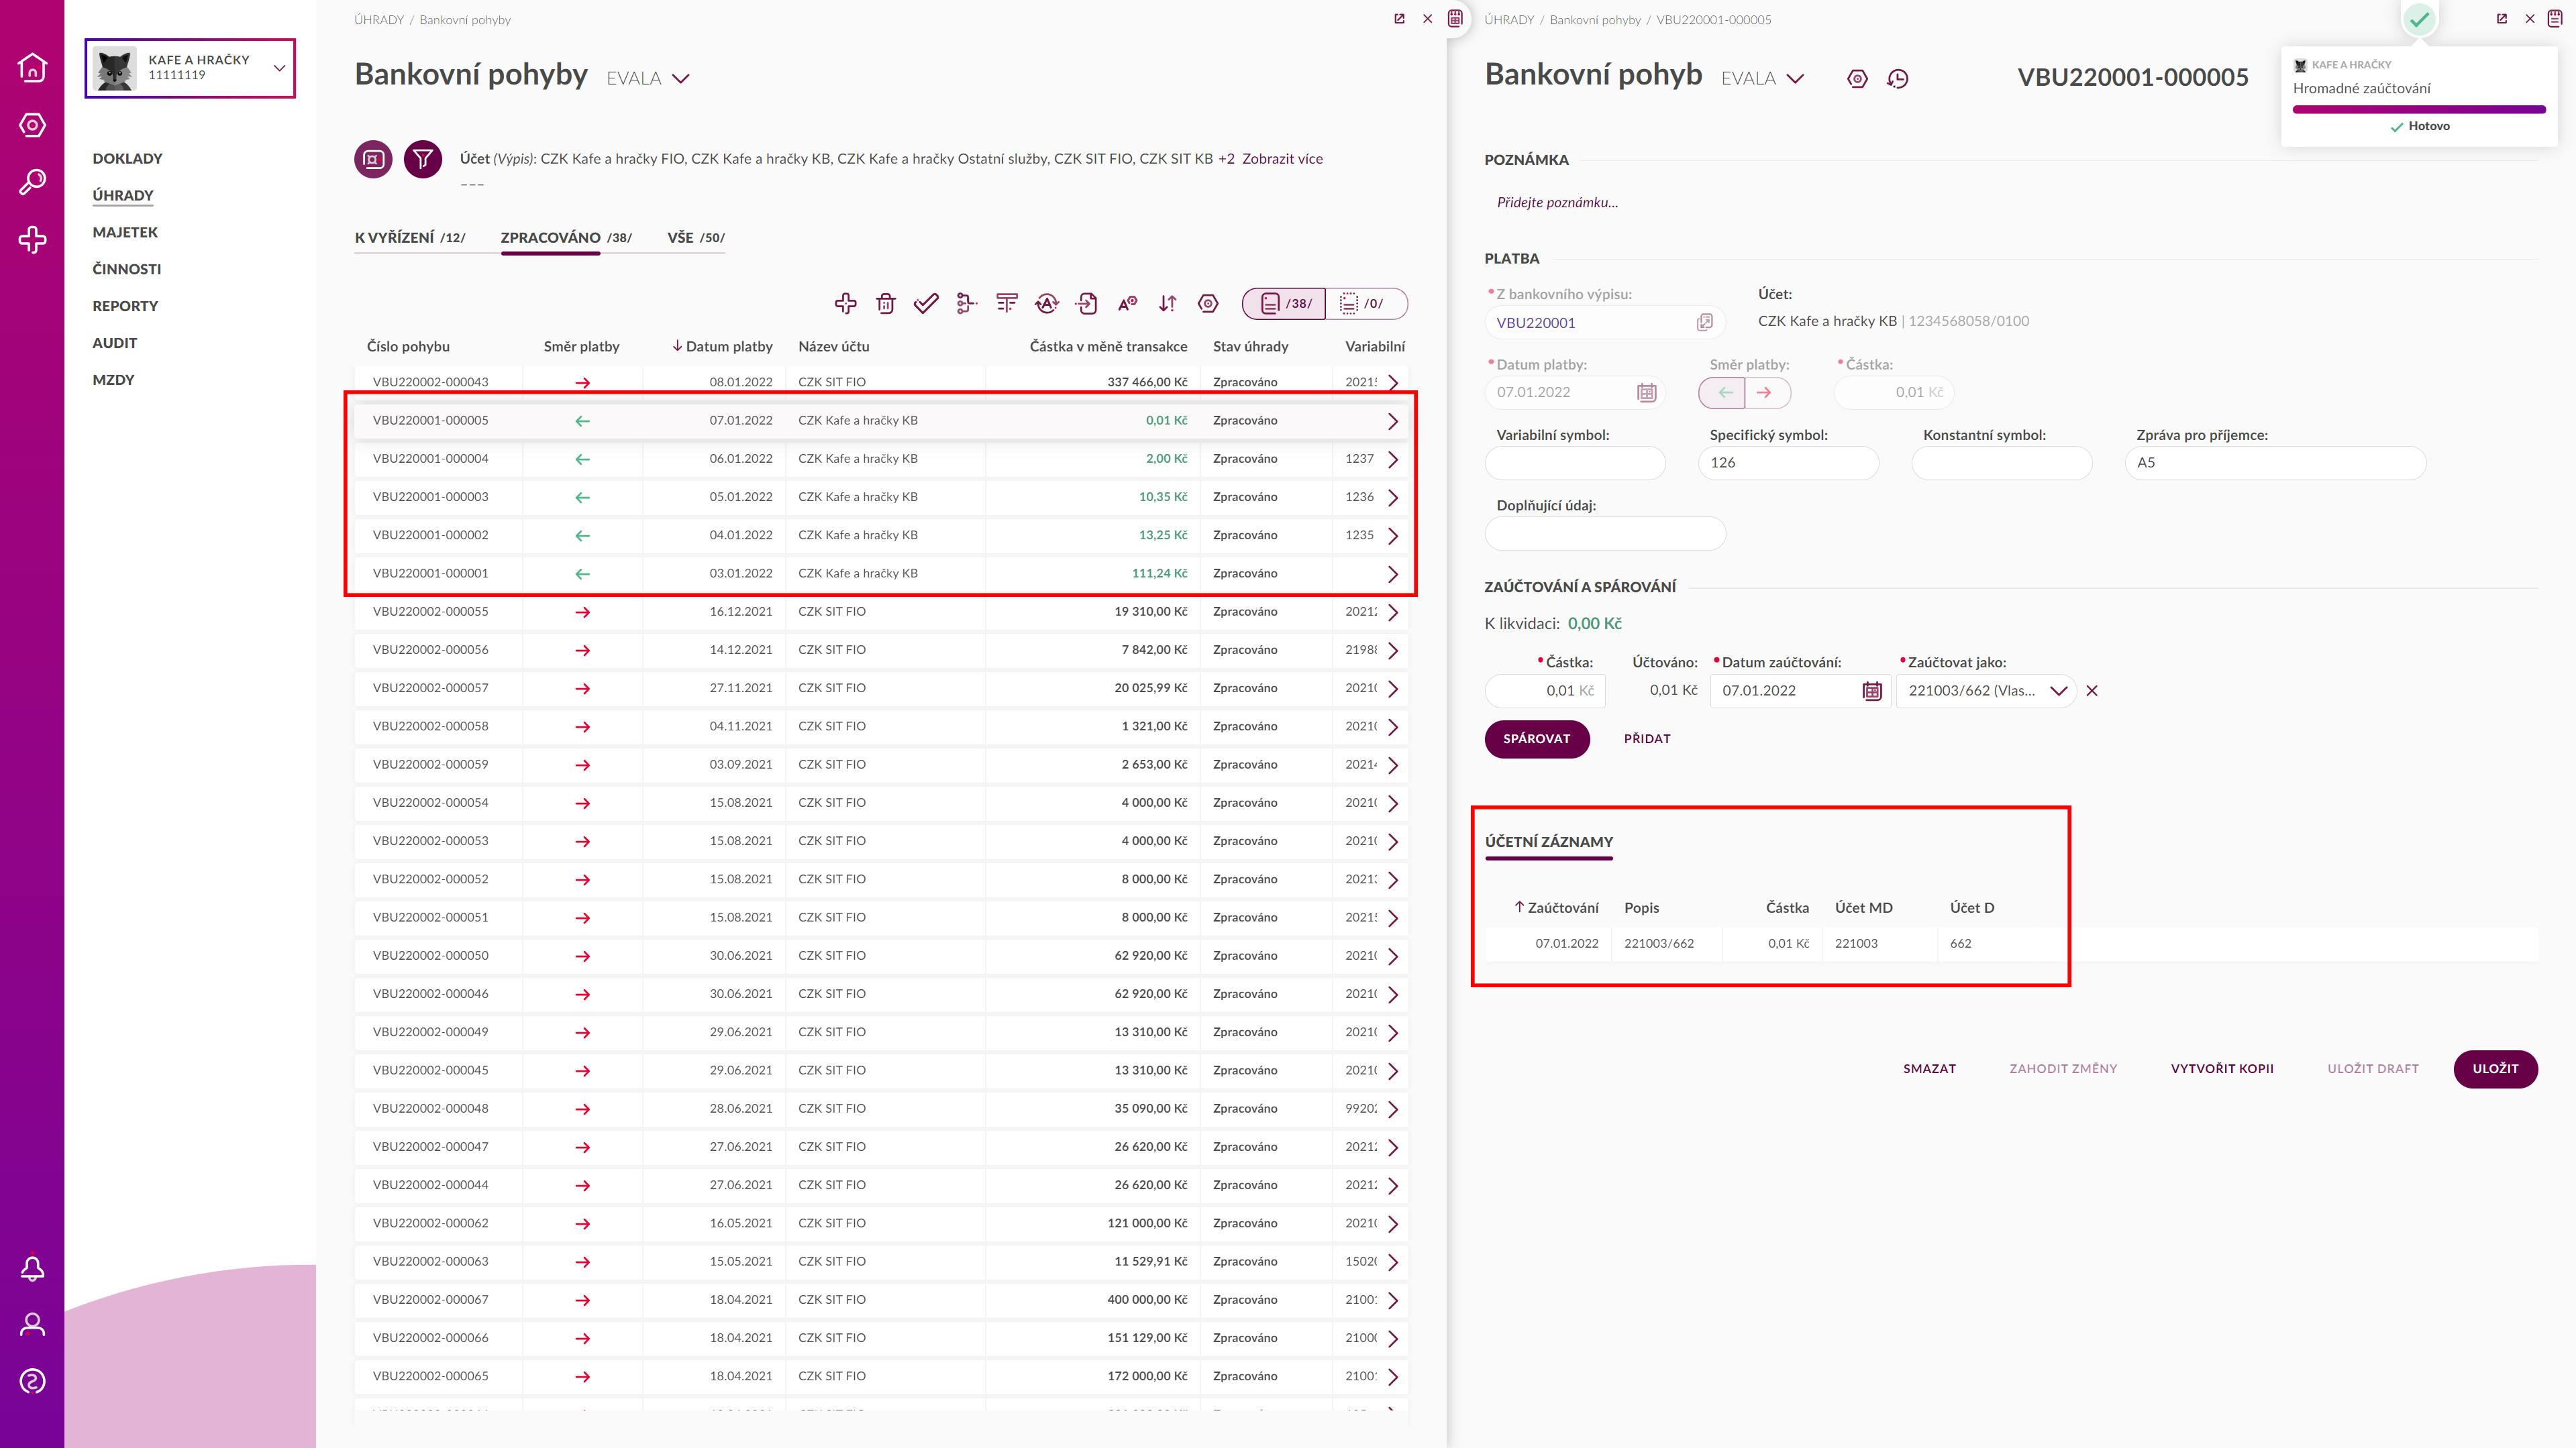
Task: Open the ÚČETNÍ ZÁZNAMY tab
Action: click(x=1549, y=842)
